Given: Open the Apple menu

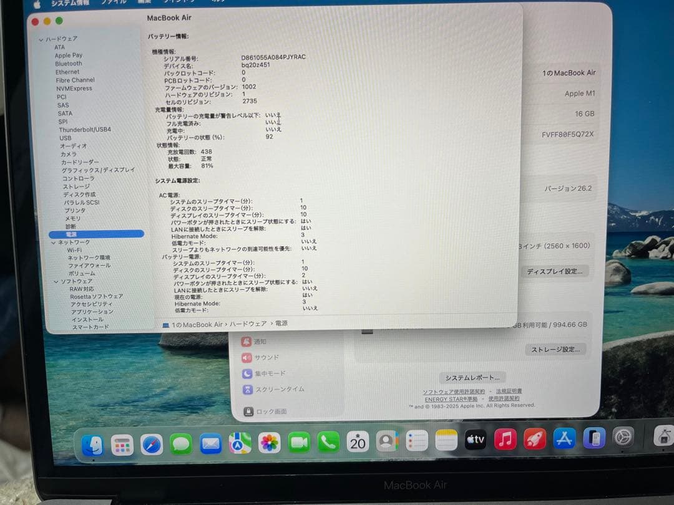Looking at the screenshot, I should point(37,4).
